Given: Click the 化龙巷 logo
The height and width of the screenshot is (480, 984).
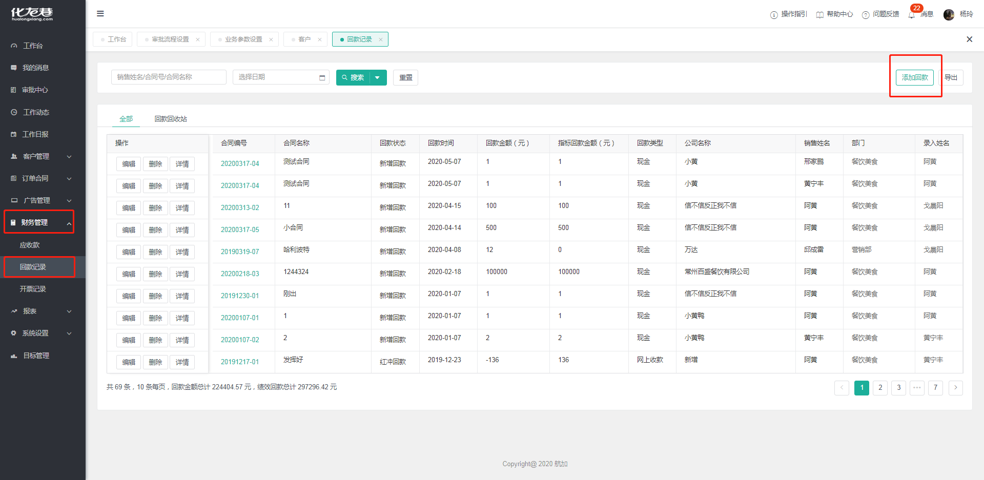Looking at the screenshot, I should click(32, 14).
